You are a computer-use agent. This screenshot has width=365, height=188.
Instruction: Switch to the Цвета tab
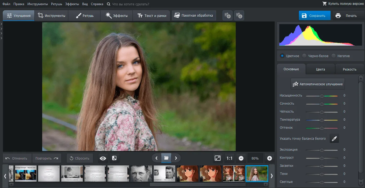[x=320, y=69]
